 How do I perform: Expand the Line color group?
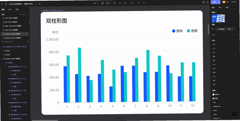tap(212, 111)
